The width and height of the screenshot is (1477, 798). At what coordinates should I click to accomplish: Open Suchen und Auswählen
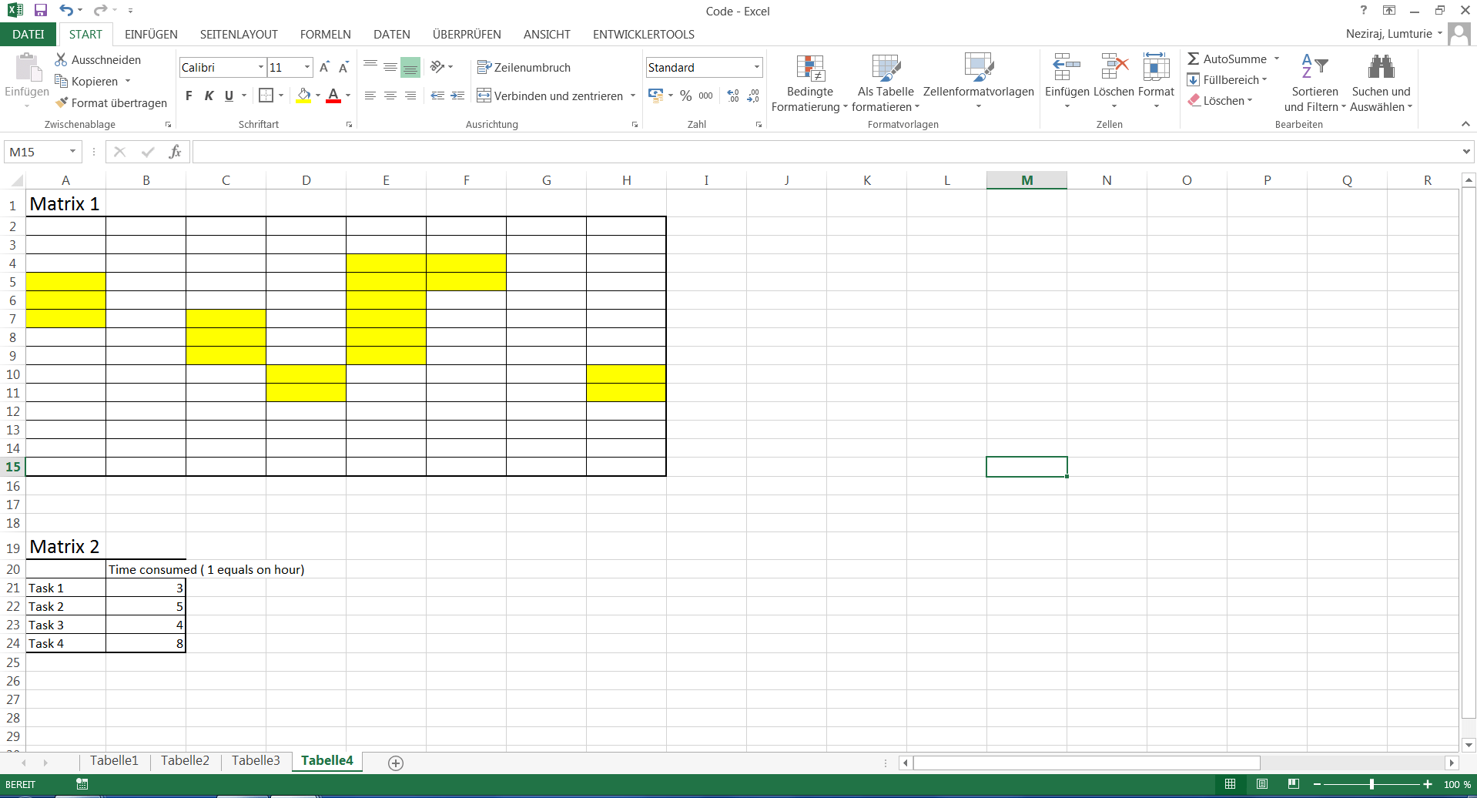coord(1381,82)
